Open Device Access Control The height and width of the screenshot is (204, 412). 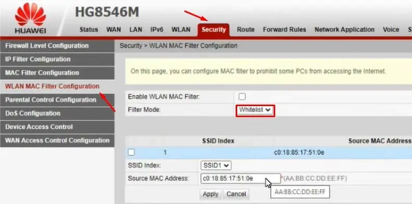click(57, 127)
